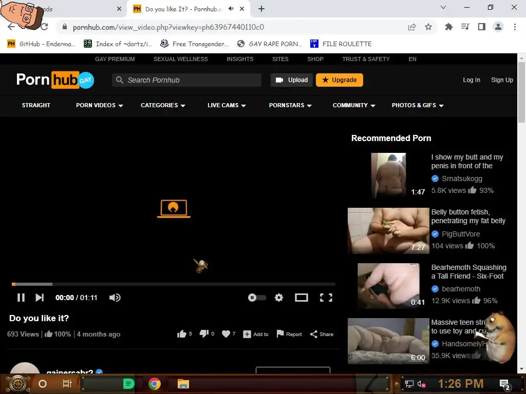Open Trust & Safety in top bar

(366, 59)
